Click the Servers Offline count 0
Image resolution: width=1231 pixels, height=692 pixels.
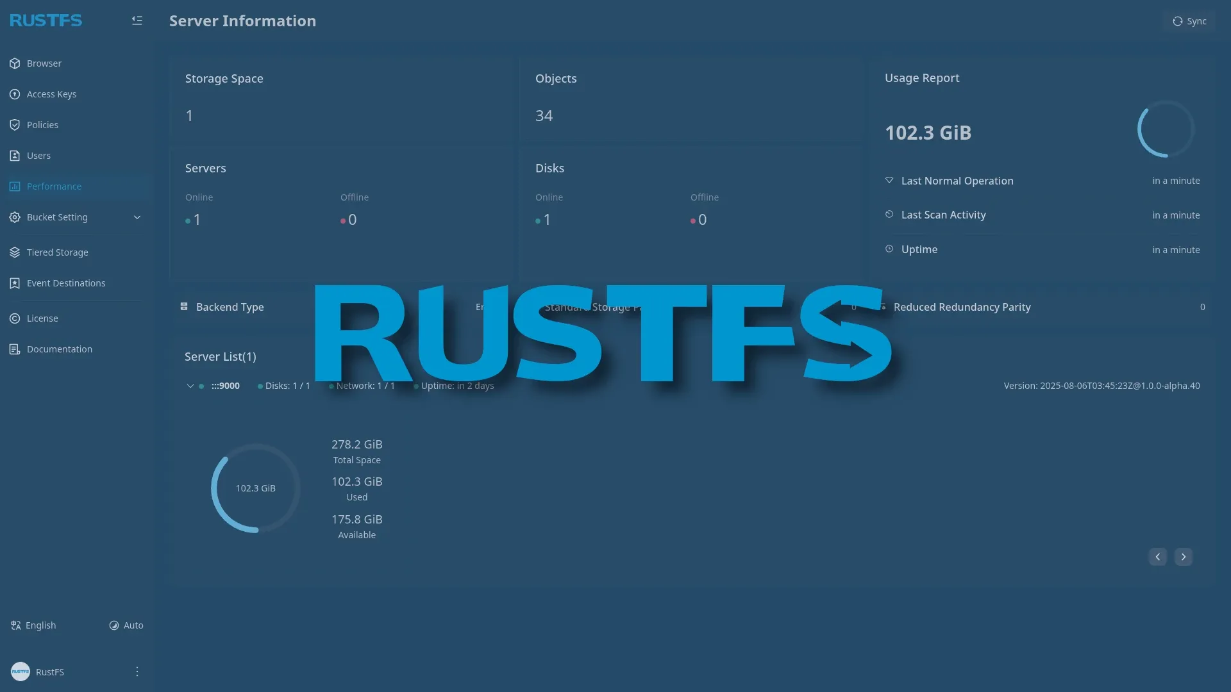[x=352, y=220]
